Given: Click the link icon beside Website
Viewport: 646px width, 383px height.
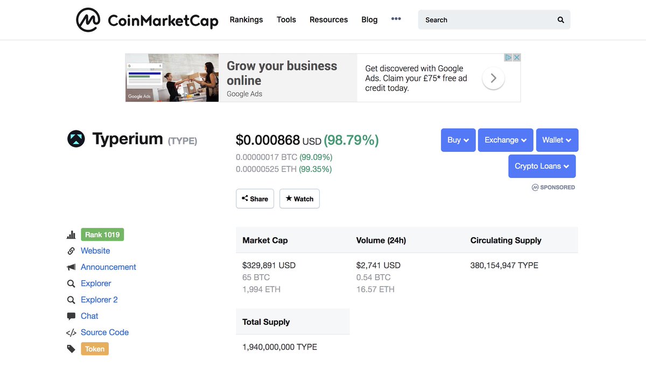Looking at the screenshot, I should (x=71, y=251).
